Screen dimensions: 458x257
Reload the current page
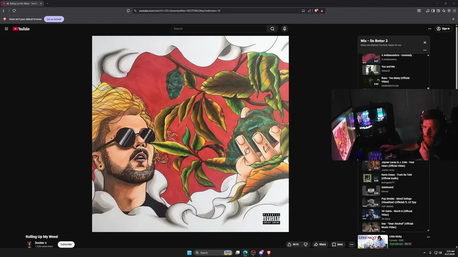(14, 11)
